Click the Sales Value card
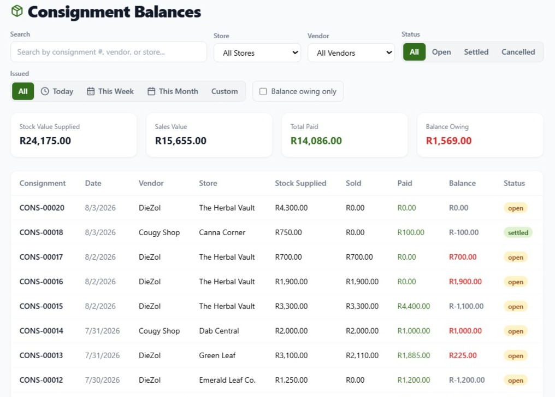 pyautogui.click(x=209, y=135)
